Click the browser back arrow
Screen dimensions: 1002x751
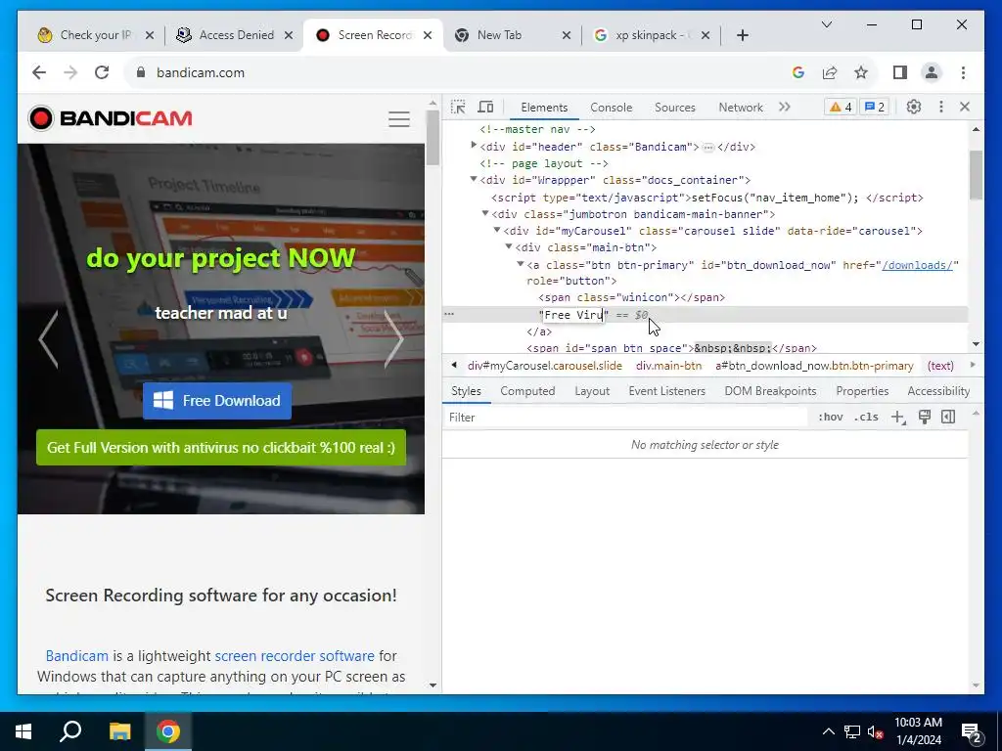click(39, 72)
